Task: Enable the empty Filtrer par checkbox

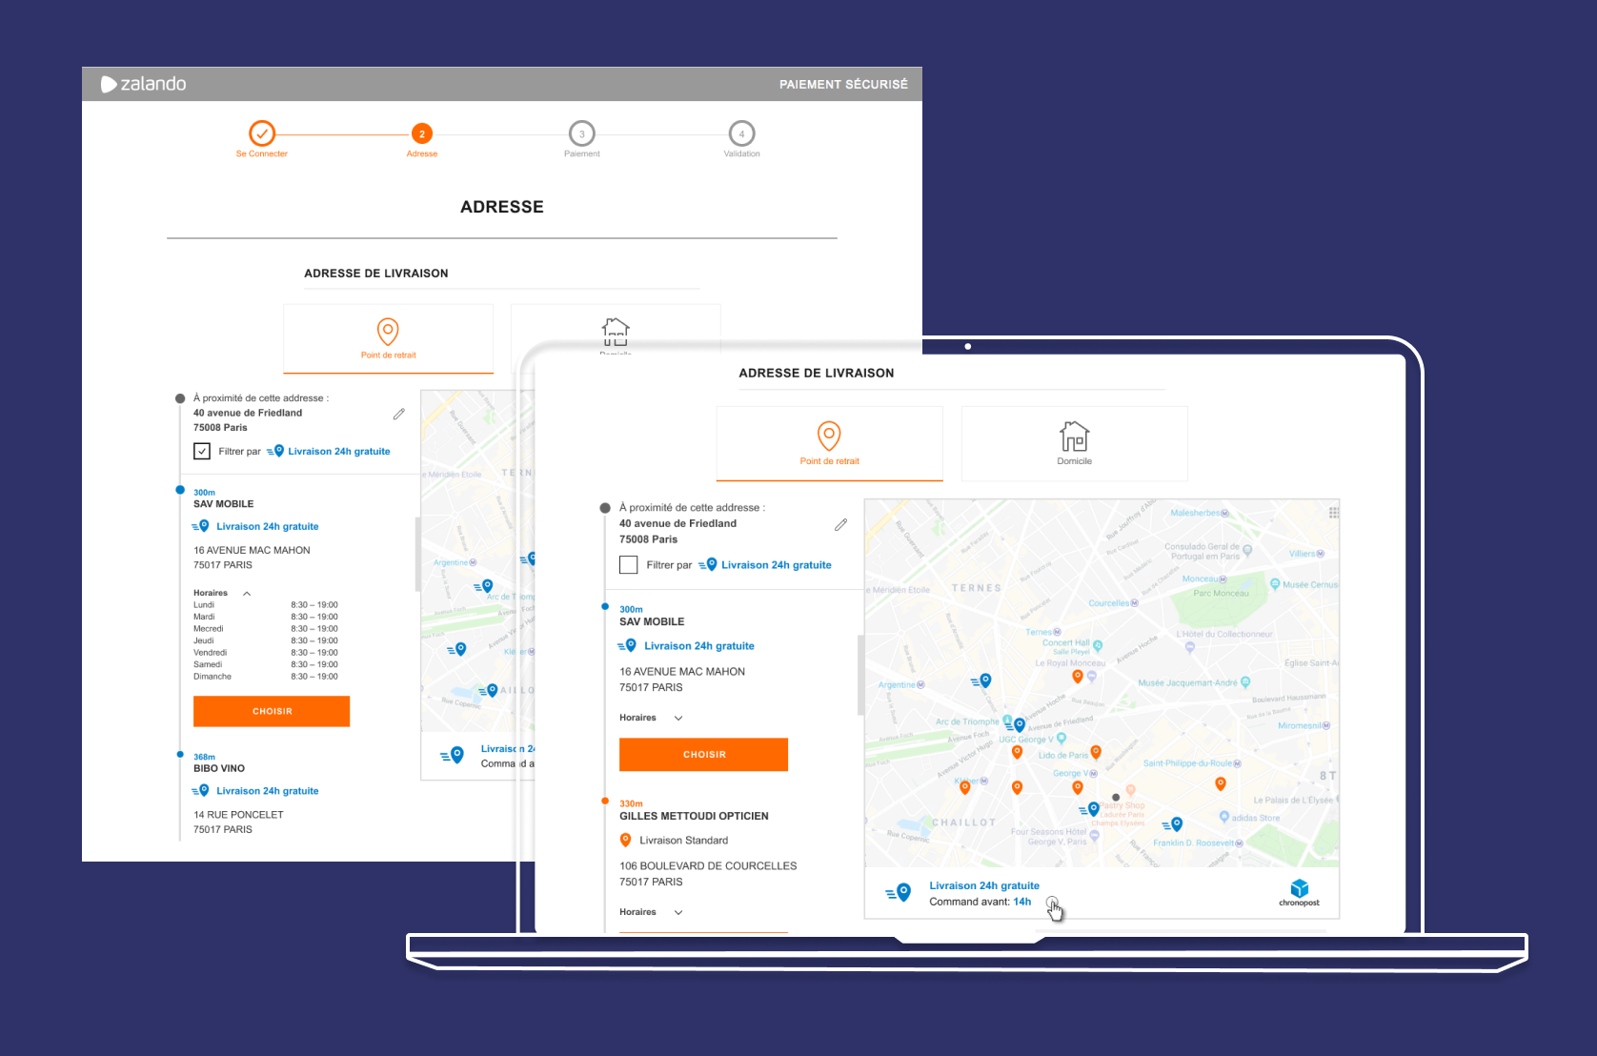Action: click(x=628, y=565)
